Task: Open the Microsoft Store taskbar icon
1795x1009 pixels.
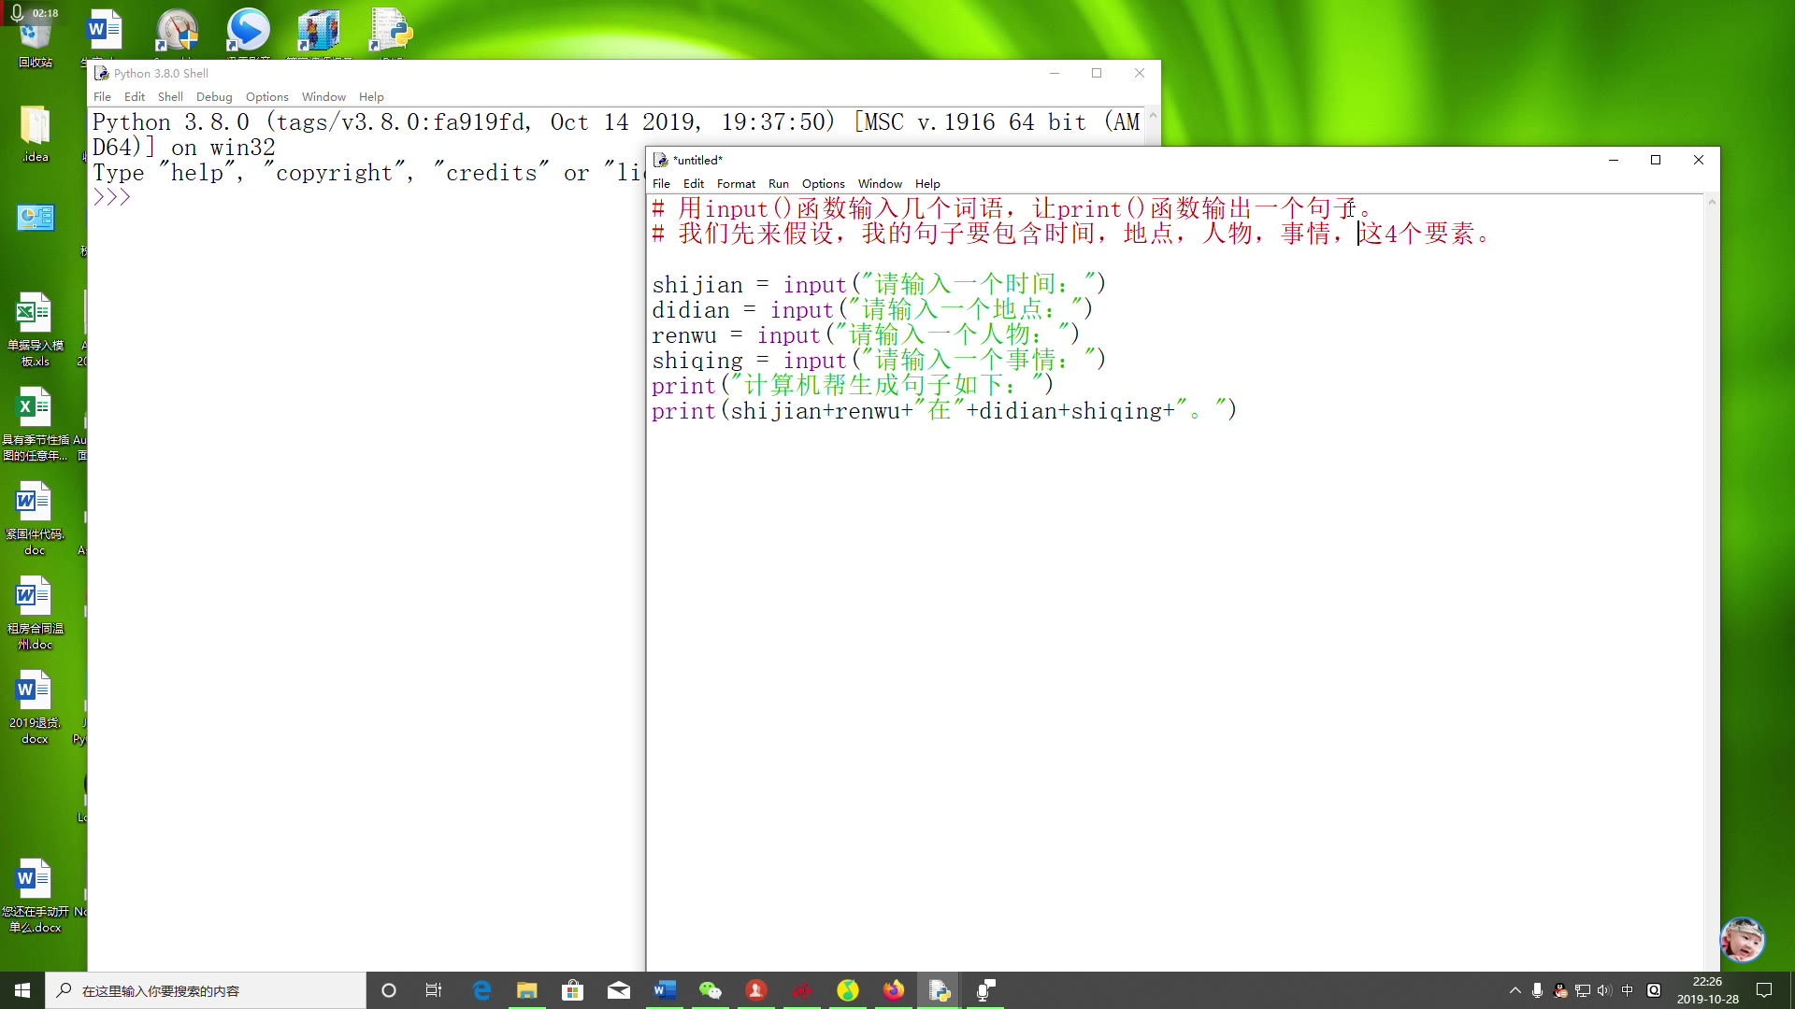Action: [x=573, y=990]
